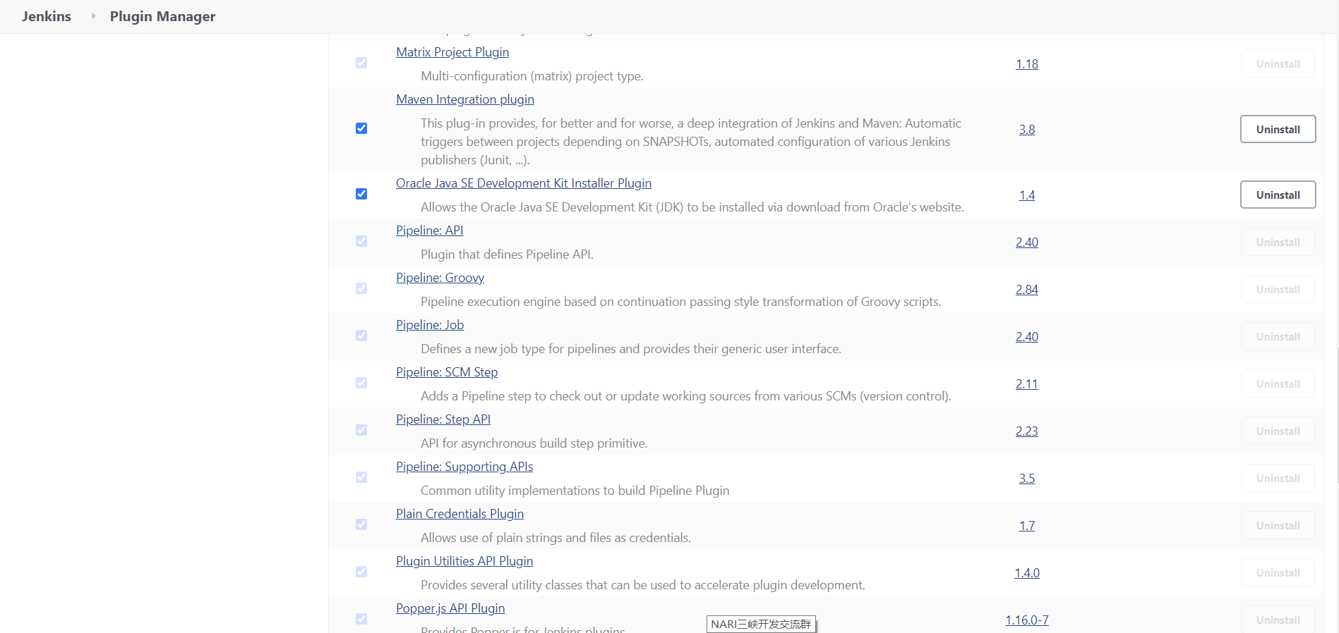Open the Popper.js API Plugin link
The height and width of the screenshot is (633, 1339).
(450, 608)
